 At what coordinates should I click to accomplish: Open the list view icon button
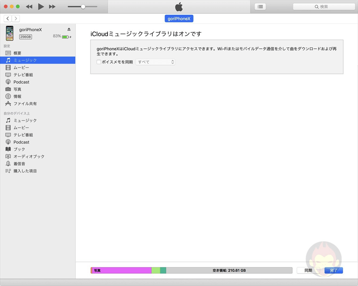point(260,7)
